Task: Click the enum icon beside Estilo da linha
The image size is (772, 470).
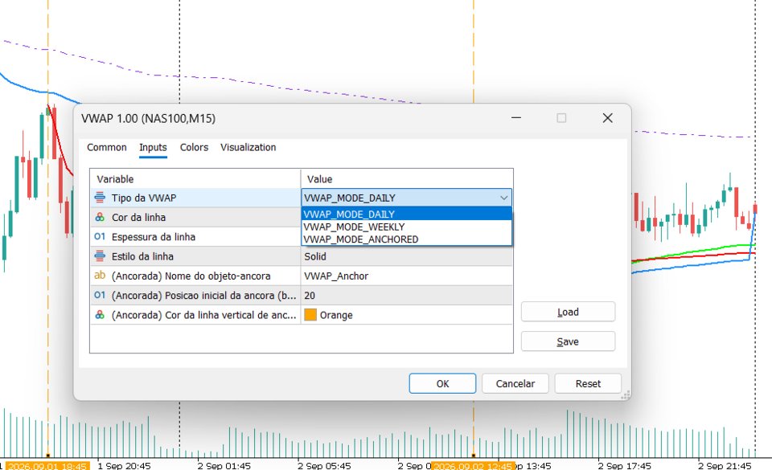Action: coord(100,256)
